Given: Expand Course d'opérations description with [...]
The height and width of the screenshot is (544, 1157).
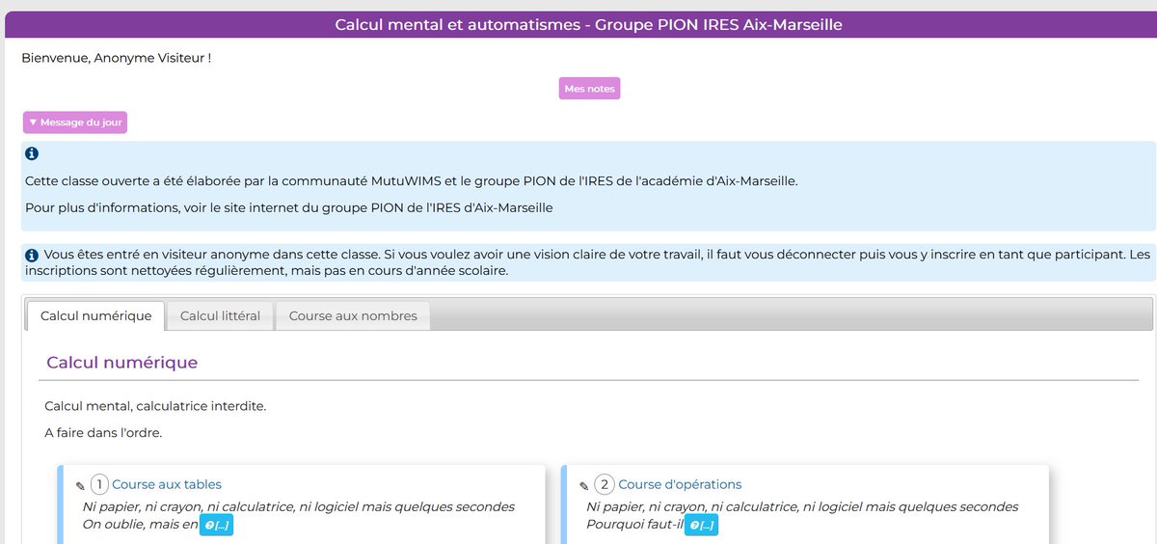Looking at the screenshot, I should pyautogui.click(x=701, y=526).
